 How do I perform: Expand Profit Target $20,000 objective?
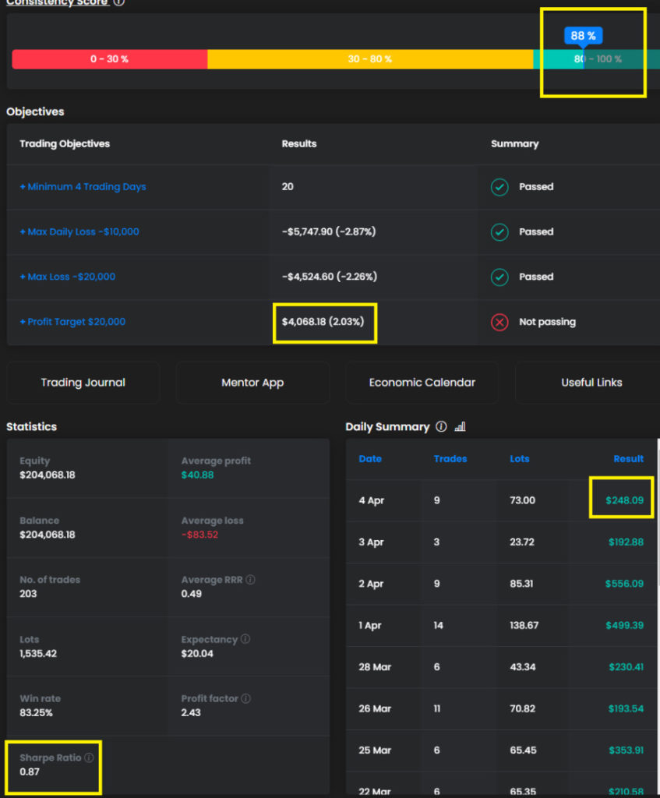(72, 322)
